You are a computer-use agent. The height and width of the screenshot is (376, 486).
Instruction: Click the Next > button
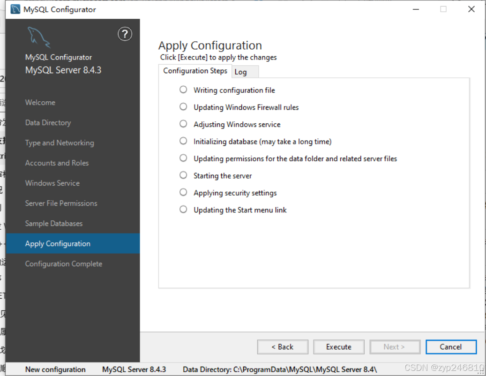pyautogui.click(x=395, y=347)
